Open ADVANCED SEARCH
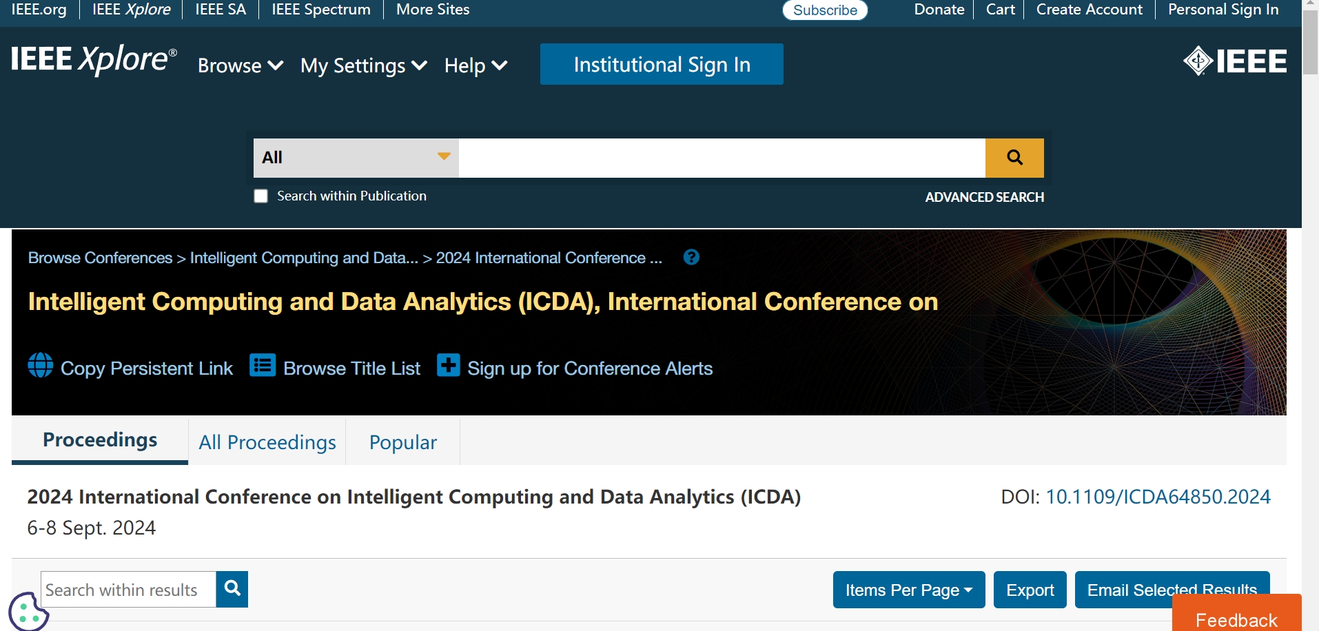This screenshot has height=631, width=1319. (x=984, y=197)
